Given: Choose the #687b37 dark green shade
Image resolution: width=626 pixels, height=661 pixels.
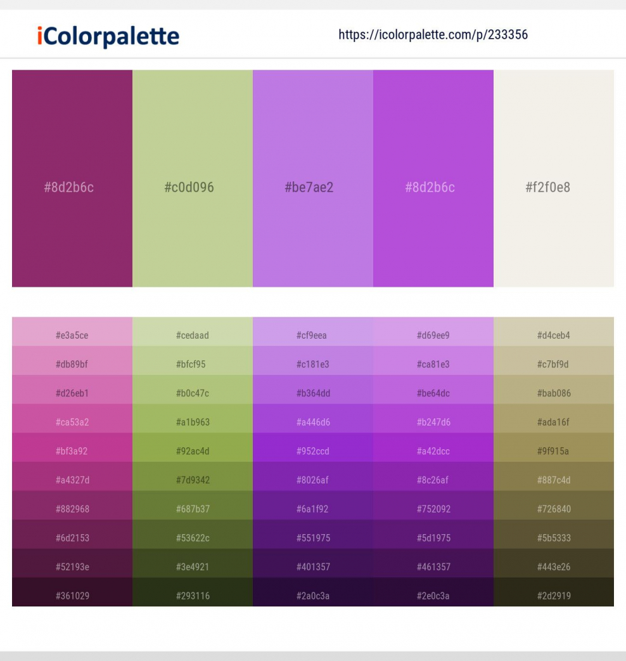Looking at the screenshot, I should [x=192, y=509].
